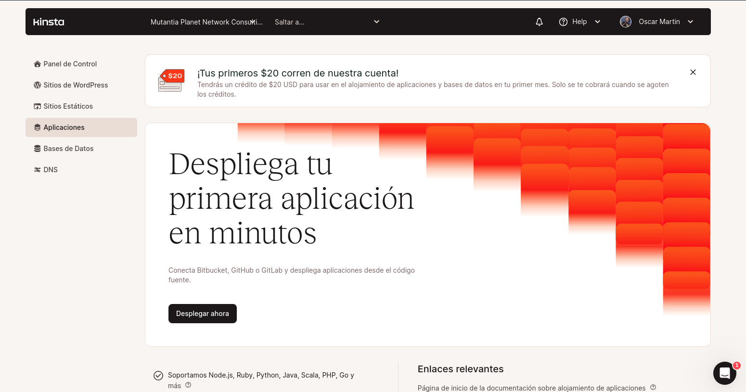Dismiss the $20 credit banner

[x=693, y=72]
